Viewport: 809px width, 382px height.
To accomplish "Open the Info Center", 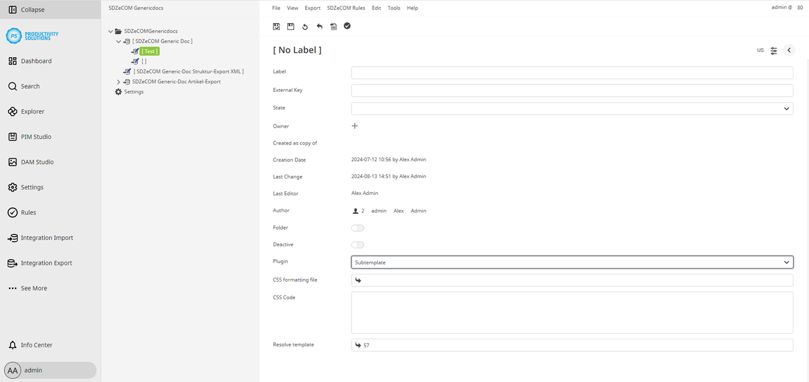I will (37, 345).
